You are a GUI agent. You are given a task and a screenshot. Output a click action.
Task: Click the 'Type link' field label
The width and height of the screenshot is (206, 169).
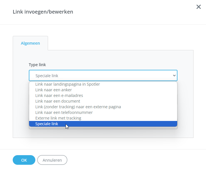pos(37,65)
